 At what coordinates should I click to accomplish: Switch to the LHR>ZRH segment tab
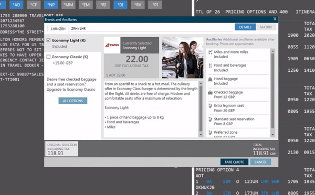pyautogui.click(x=58, y=29)
